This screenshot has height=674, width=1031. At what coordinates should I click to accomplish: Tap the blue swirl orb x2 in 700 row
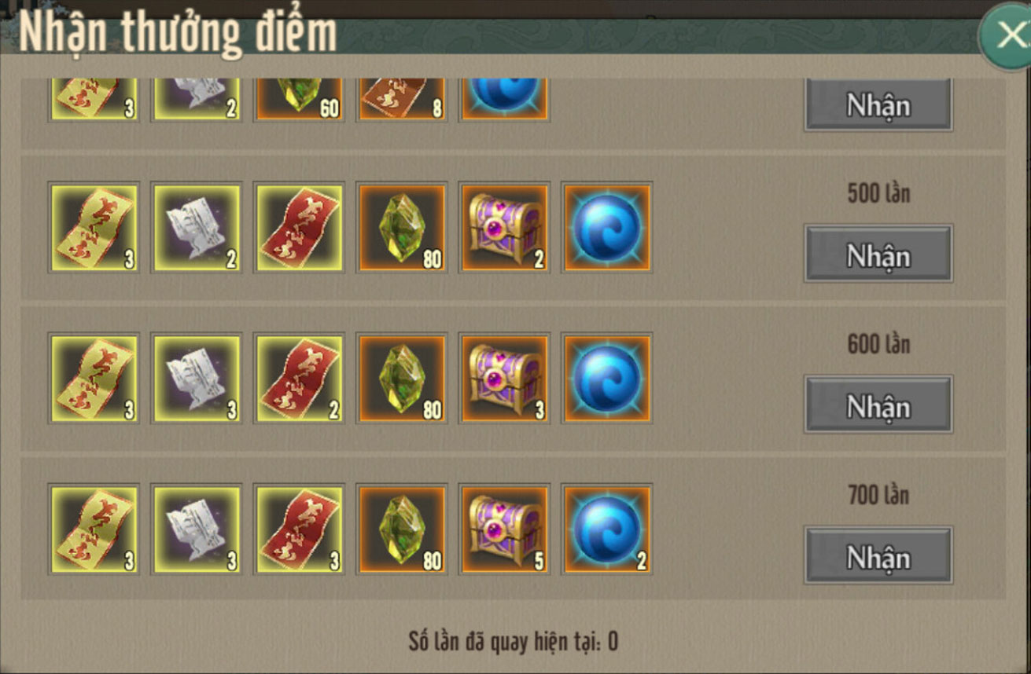point(606,529)
